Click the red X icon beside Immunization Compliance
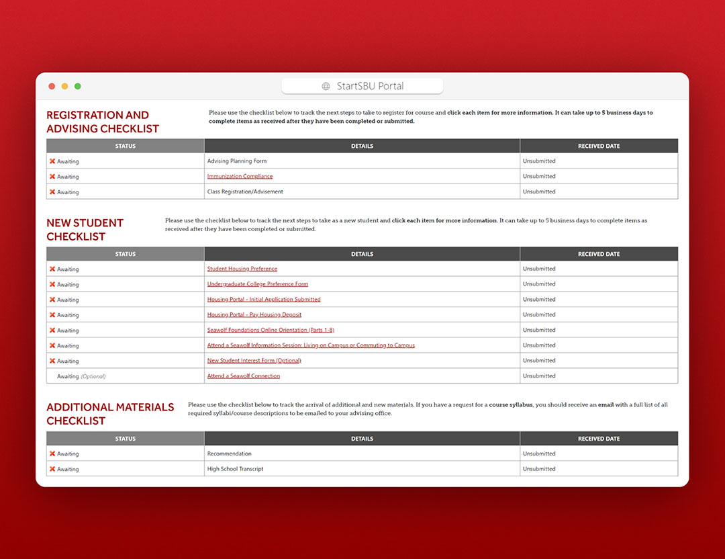Viewport: 725px width, 559px height. [52, 176]
